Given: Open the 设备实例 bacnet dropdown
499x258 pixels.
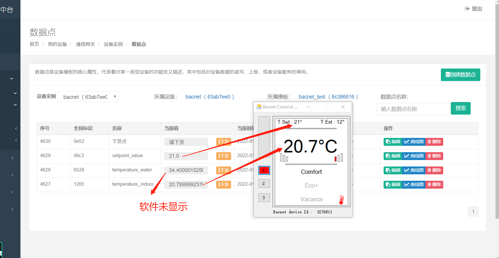Looking at the screenshot, I should tap(88, 97).
